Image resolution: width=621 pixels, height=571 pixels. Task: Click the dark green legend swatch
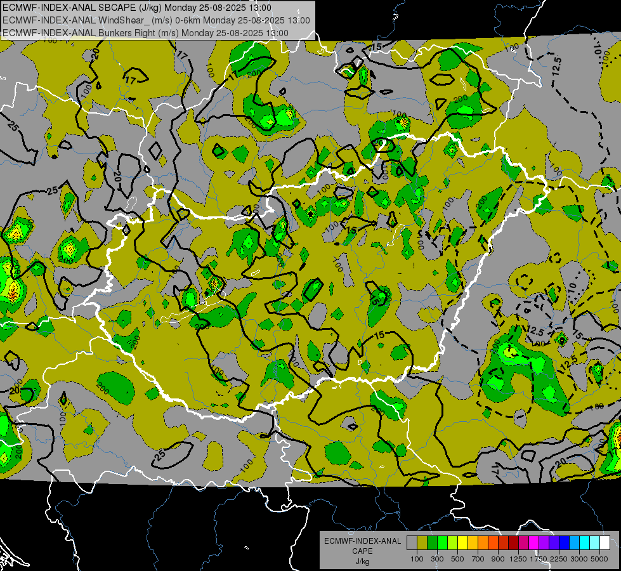pos(432,543)
